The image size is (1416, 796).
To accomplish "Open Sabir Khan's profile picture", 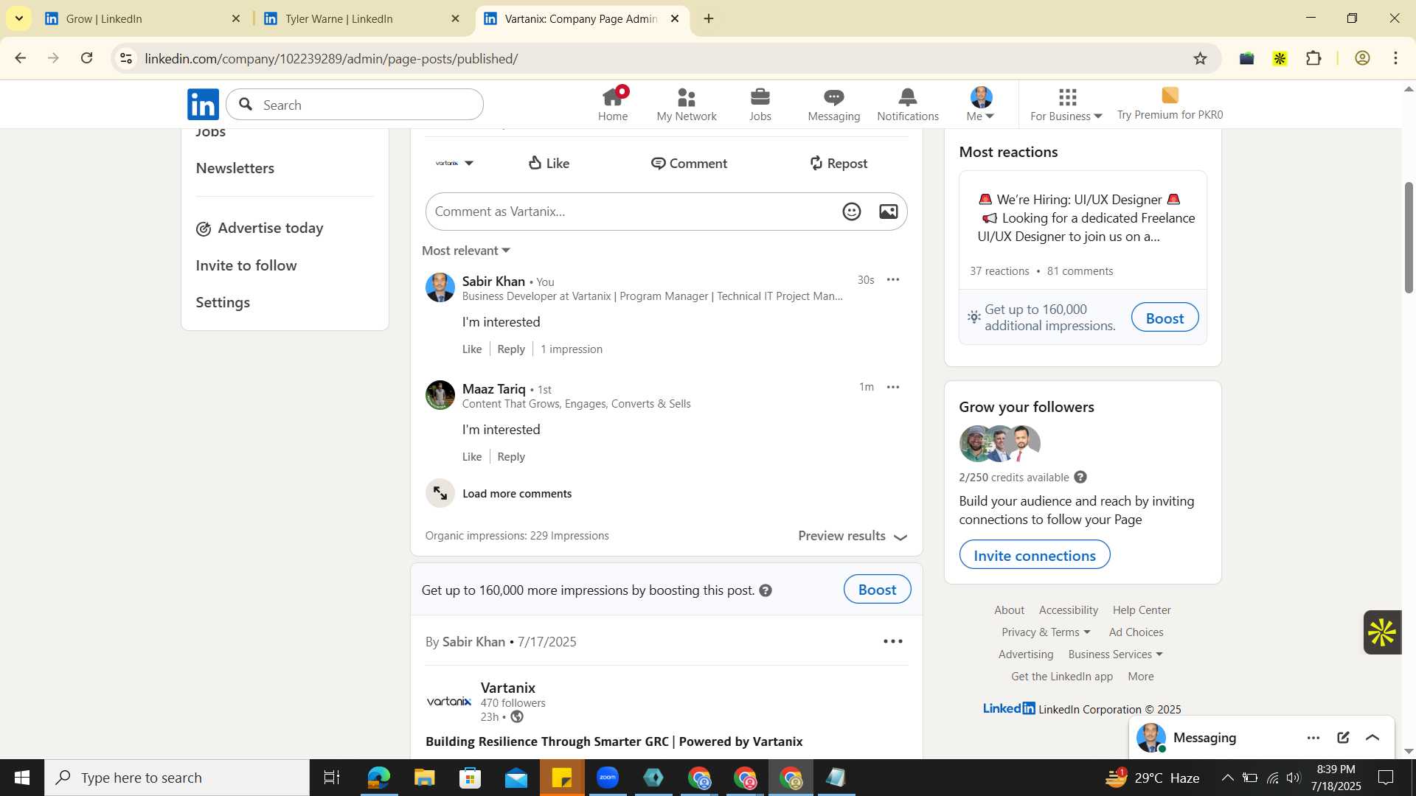I will click(x=440, y=287).
